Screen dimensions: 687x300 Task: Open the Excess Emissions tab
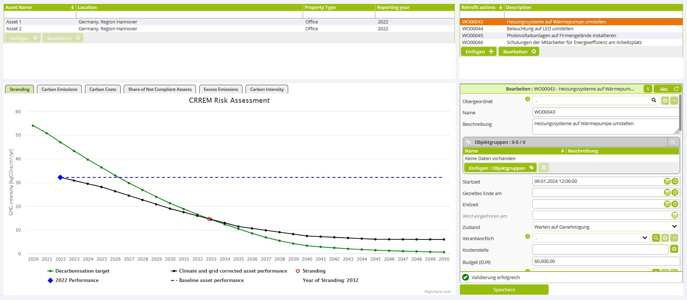click(221, 89)
